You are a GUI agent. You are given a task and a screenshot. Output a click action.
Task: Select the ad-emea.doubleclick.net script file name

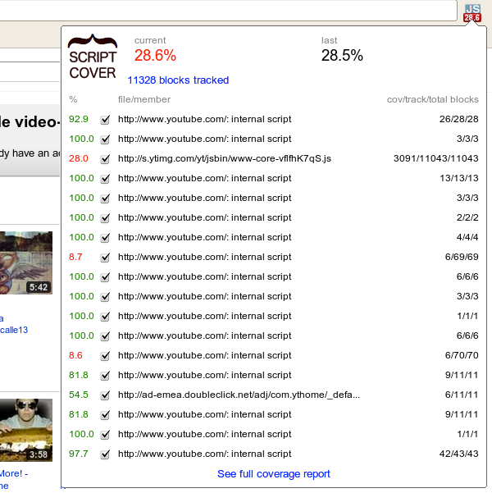point(239,395)
